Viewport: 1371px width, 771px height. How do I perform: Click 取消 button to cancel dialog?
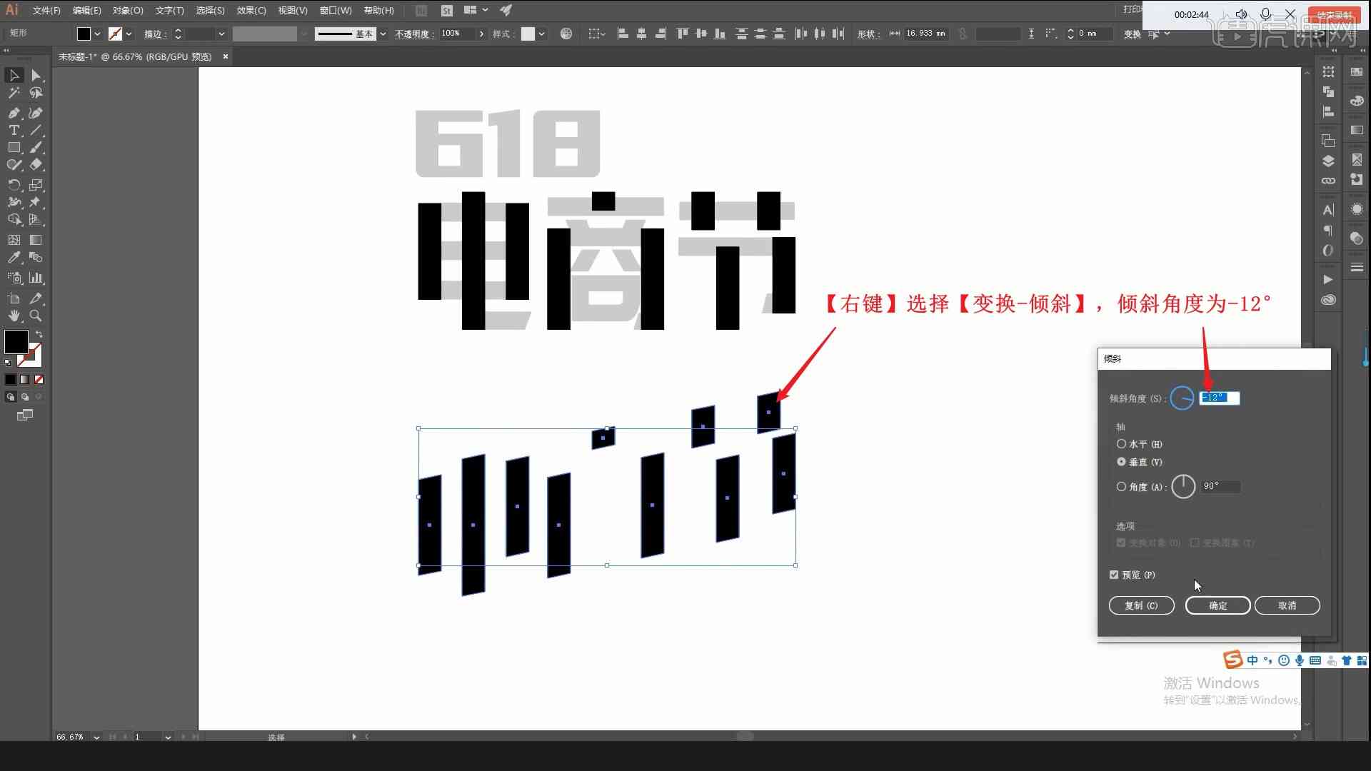pos(1287,605)
